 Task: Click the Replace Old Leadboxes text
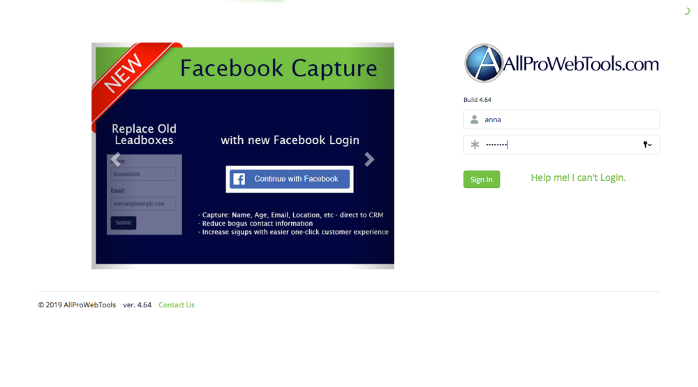pyautogui.click(x=144, y=135)
